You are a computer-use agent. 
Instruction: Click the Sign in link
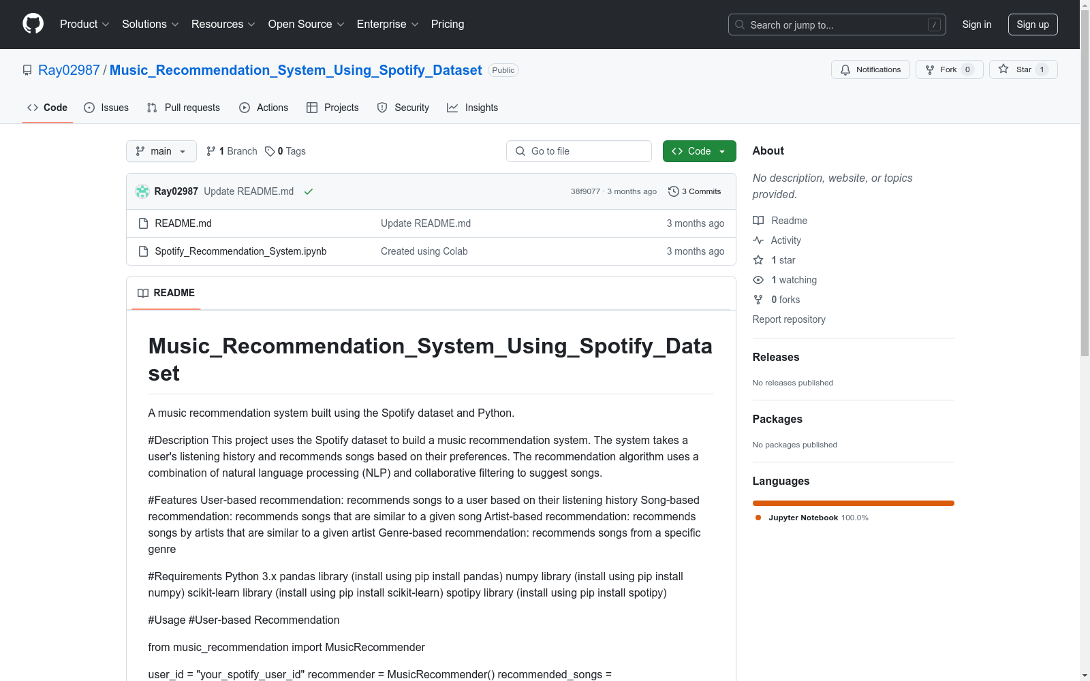tap(977, 25)
